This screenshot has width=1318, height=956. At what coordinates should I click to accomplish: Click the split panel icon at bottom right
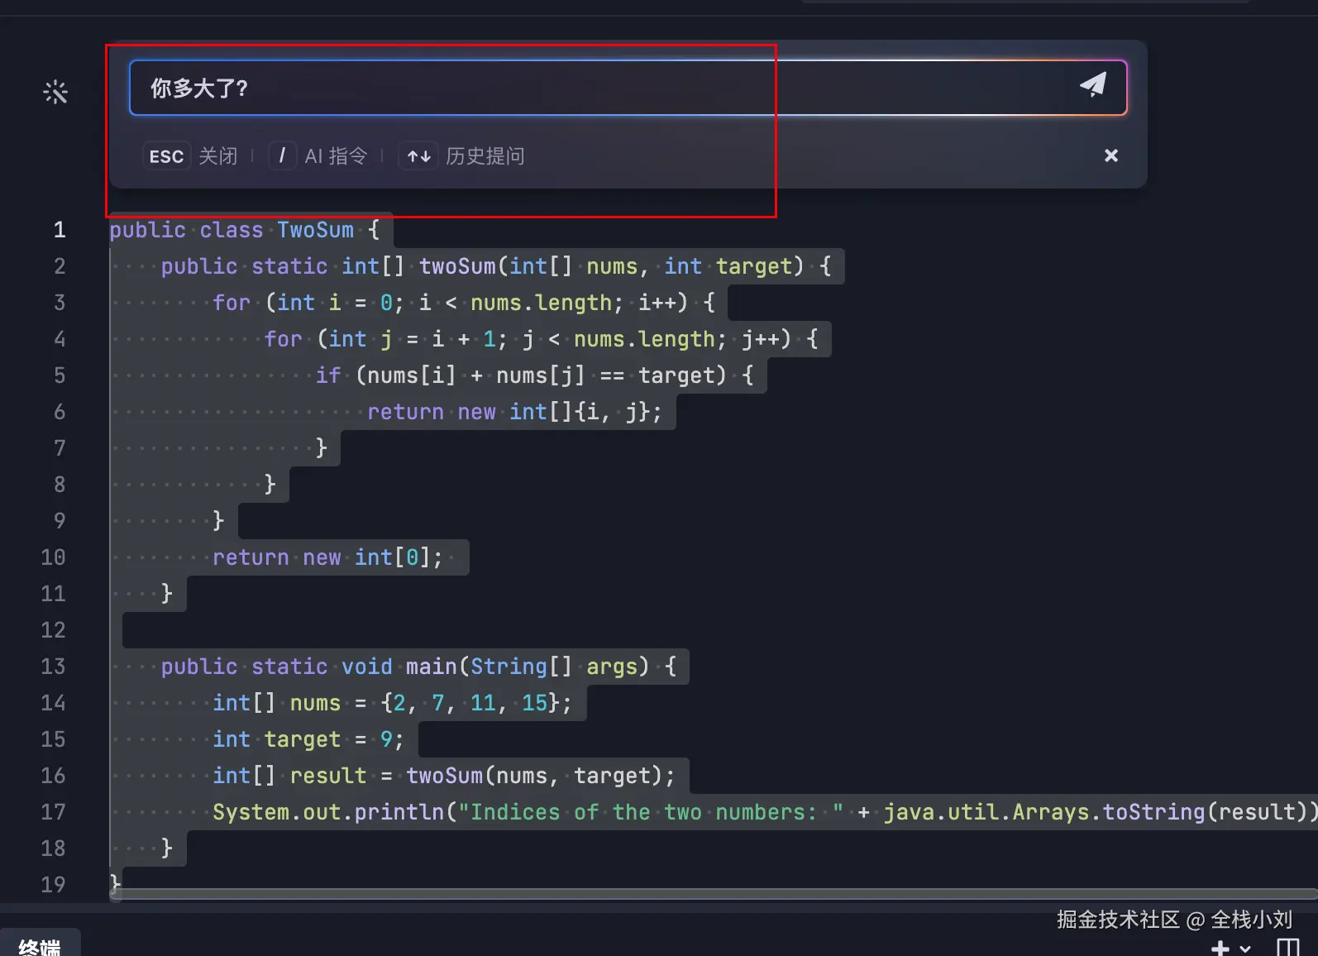(x=1287, y=949)
